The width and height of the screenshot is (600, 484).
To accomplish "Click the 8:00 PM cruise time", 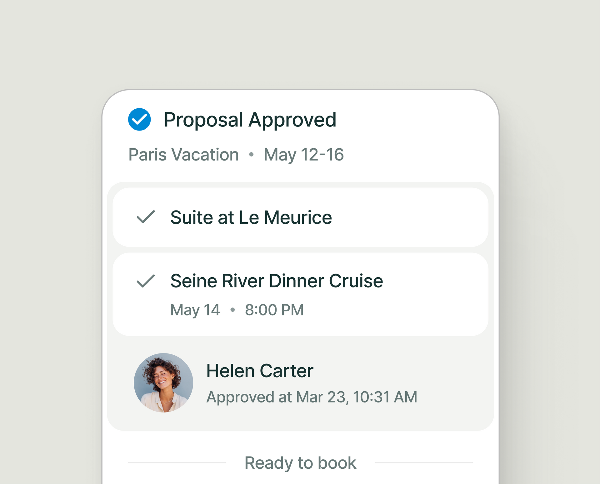I will pyautogui.click(x=274, y=310).
